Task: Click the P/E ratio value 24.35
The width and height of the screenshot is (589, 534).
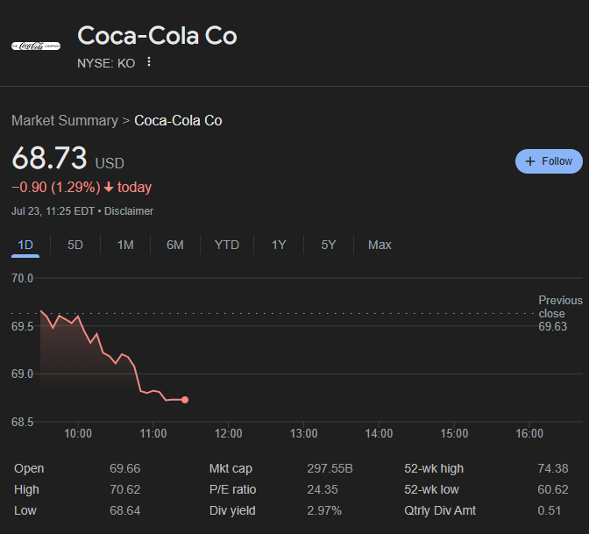Action: pos(323,489)
